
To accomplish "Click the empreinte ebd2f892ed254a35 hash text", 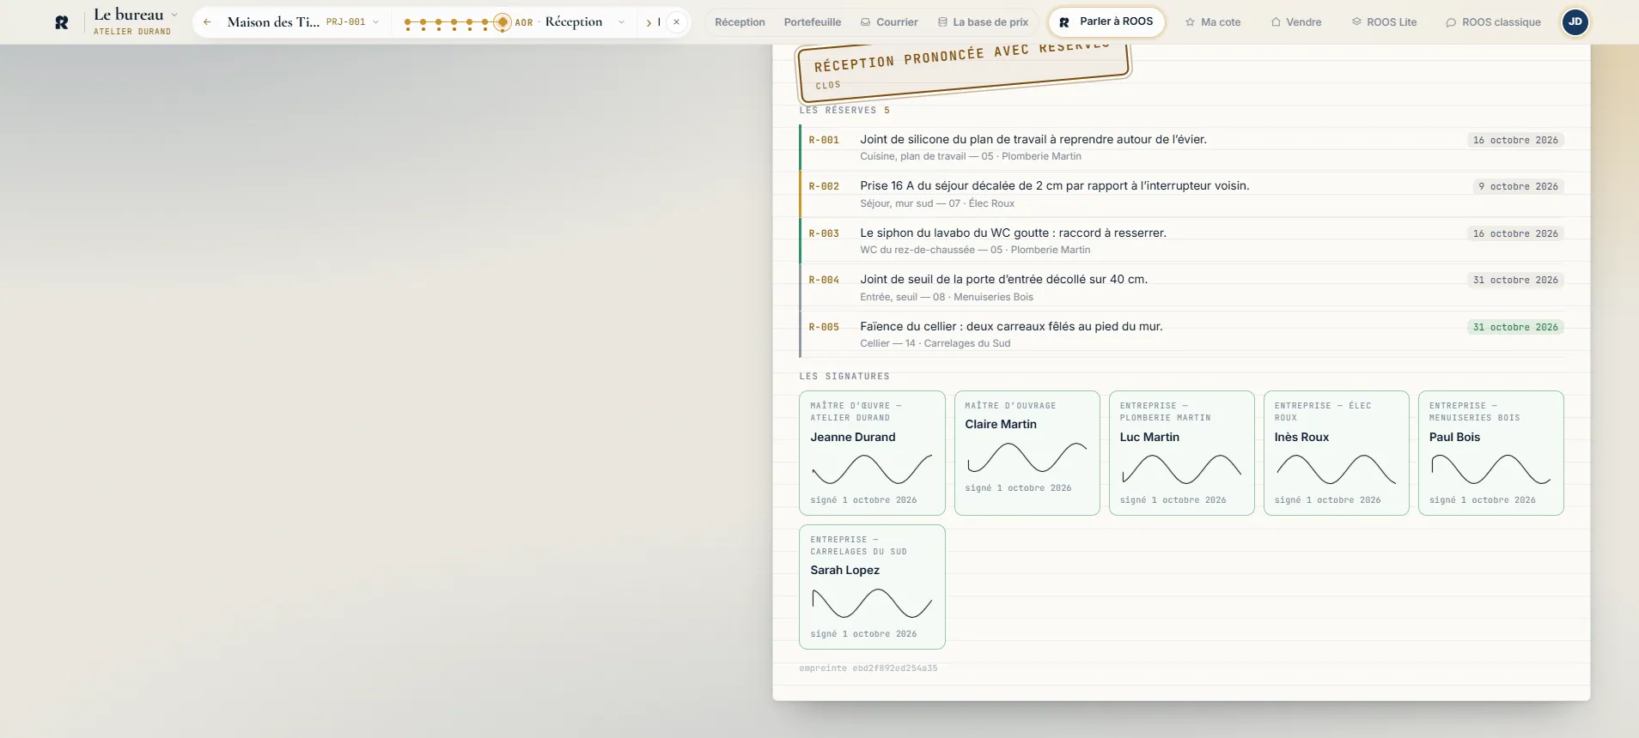I will tap(868, 668).
